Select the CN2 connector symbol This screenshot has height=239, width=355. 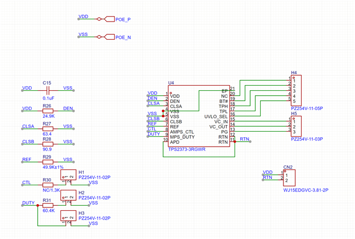point(290,178)
